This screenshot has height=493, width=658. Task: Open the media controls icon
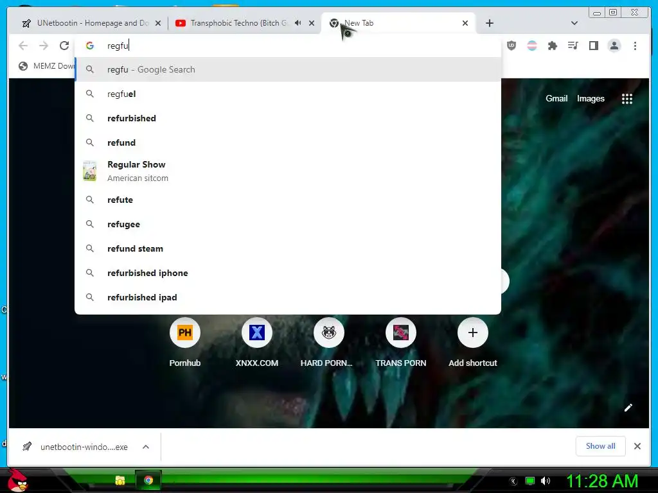click(x=573, y=46)
